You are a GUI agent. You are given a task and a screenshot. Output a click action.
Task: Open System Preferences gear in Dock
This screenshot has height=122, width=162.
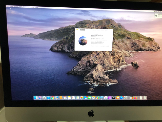126,98
